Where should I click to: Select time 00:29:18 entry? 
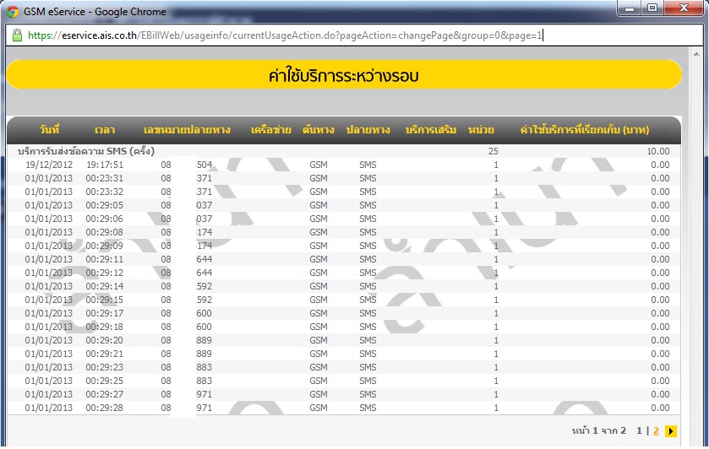tap(105, 327)
